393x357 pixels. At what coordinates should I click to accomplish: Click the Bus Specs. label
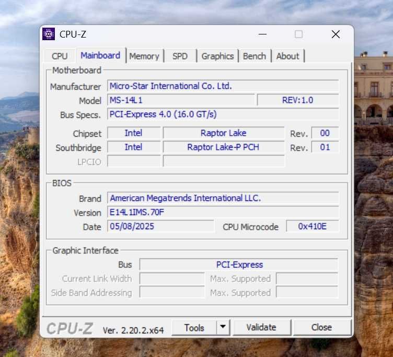coord(80,115)
